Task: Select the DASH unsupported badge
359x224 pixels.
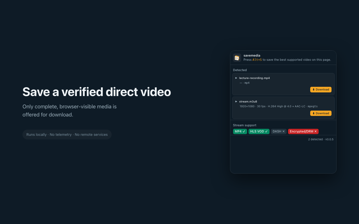Action: (279, 132)
